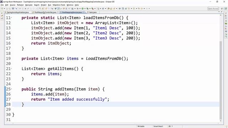Viewport: 228px width, 128px height.
Task: Switch to PostMappingController.java tab
Action: point(45,12)
